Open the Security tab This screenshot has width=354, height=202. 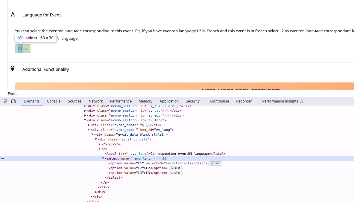(x=193, y=102)
